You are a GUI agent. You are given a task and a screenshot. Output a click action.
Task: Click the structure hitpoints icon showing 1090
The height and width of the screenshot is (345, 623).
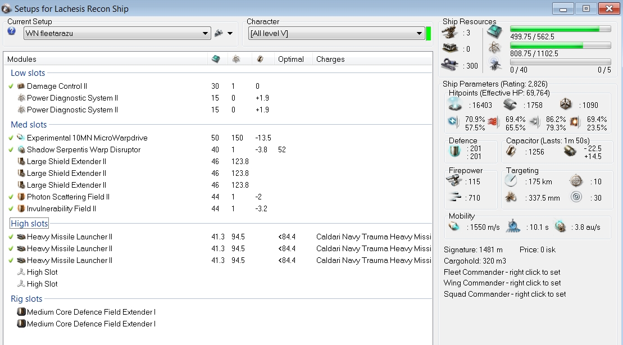[565, 105]
